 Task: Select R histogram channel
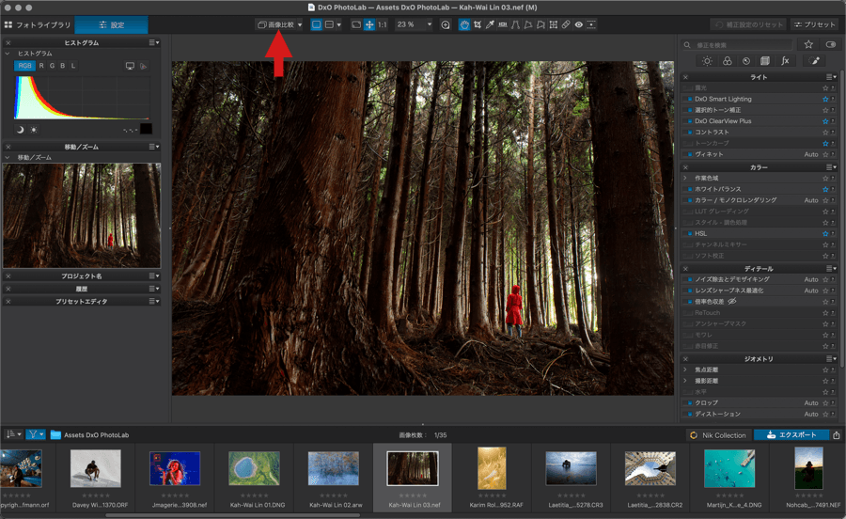point(41,66)
